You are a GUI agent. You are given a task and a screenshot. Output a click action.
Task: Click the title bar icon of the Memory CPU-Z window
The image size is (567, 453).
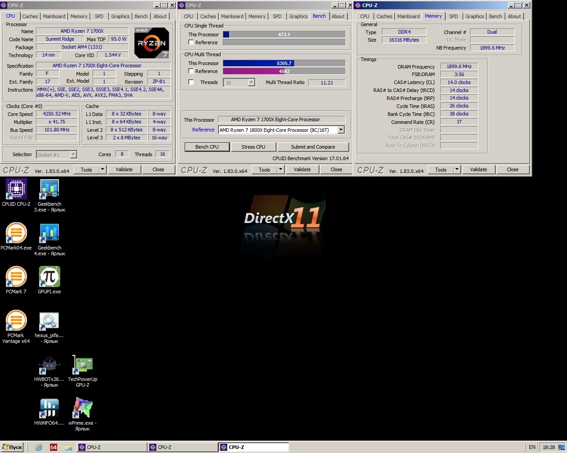tap(358, 5)
